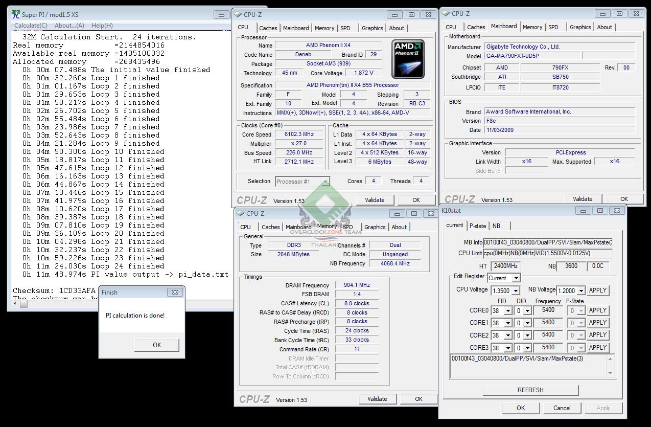Open the Help(H) menu in Super PI

(x=102, y=25)
